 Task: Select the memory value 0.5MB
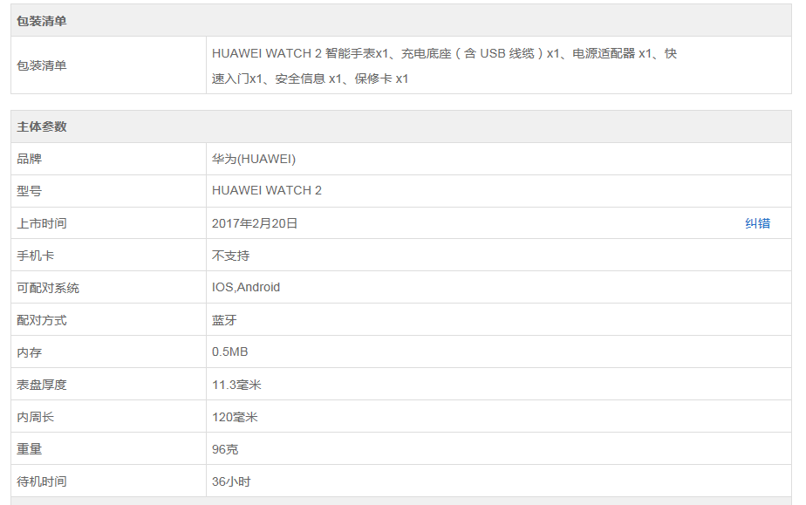[x=229, y=351]
